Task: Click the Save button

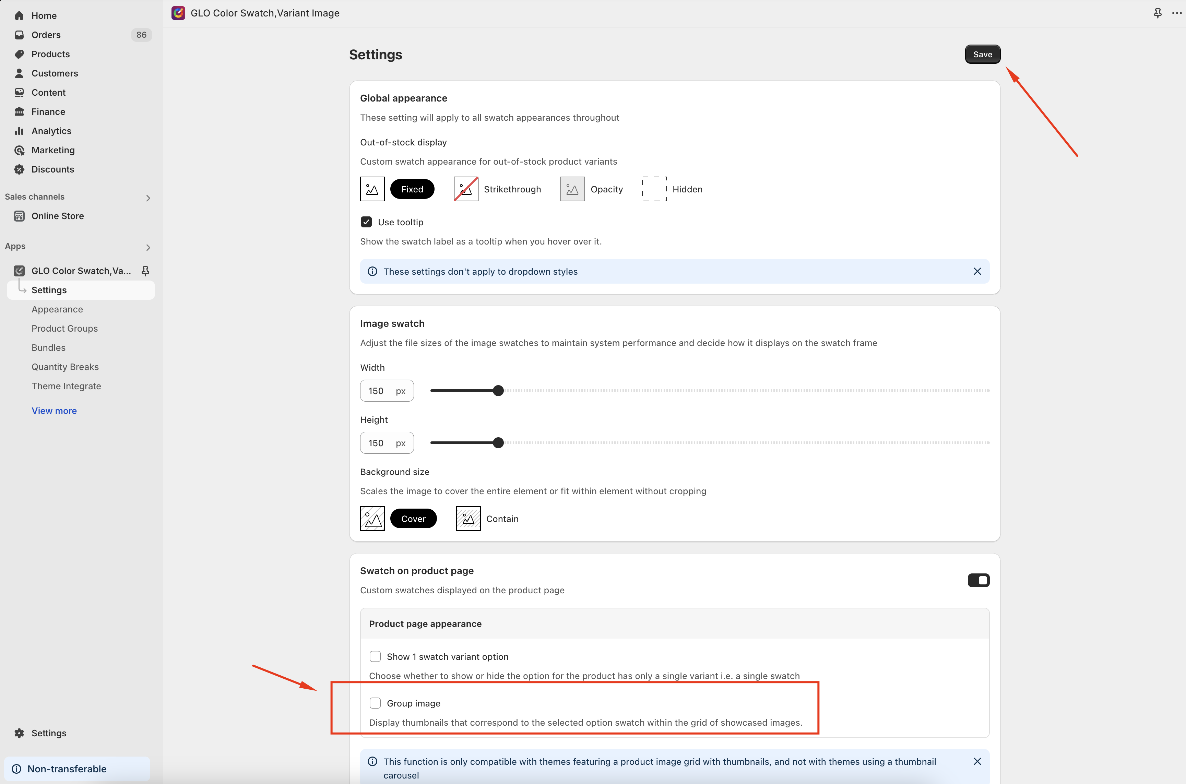Action: 982,54
